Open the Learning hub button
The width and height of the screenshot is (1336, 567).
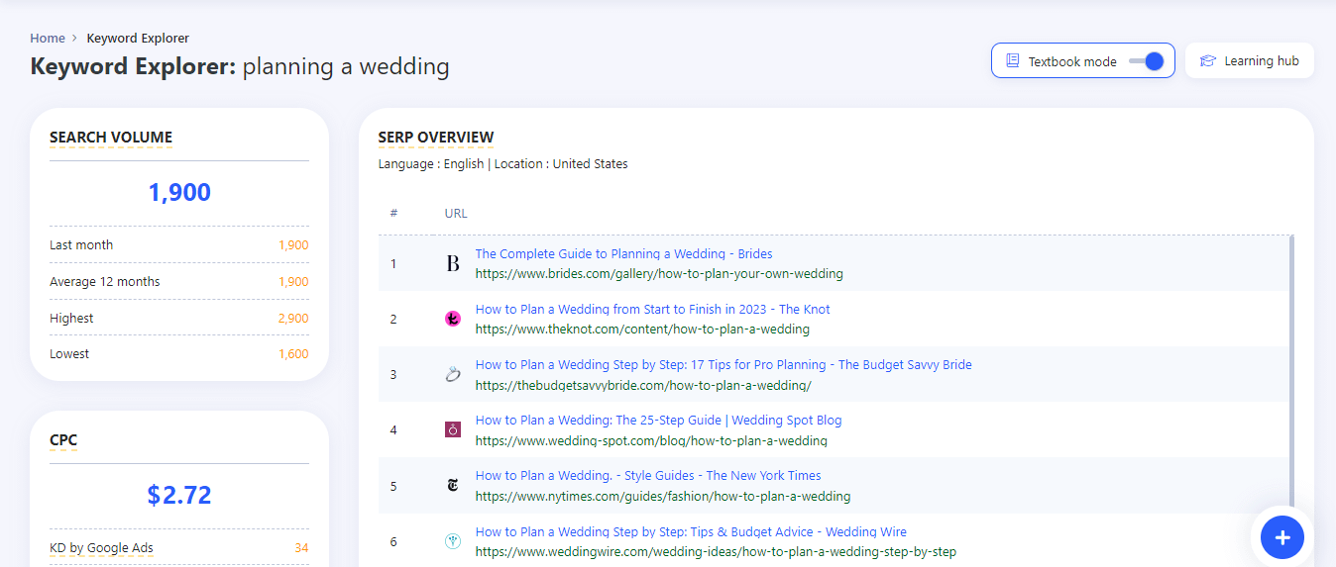click(x=1249, y=60)
